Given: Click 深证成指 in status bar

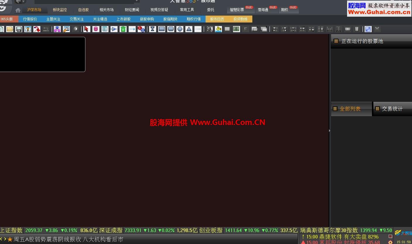Looking at the screenshot, I should tap(111, 230).
